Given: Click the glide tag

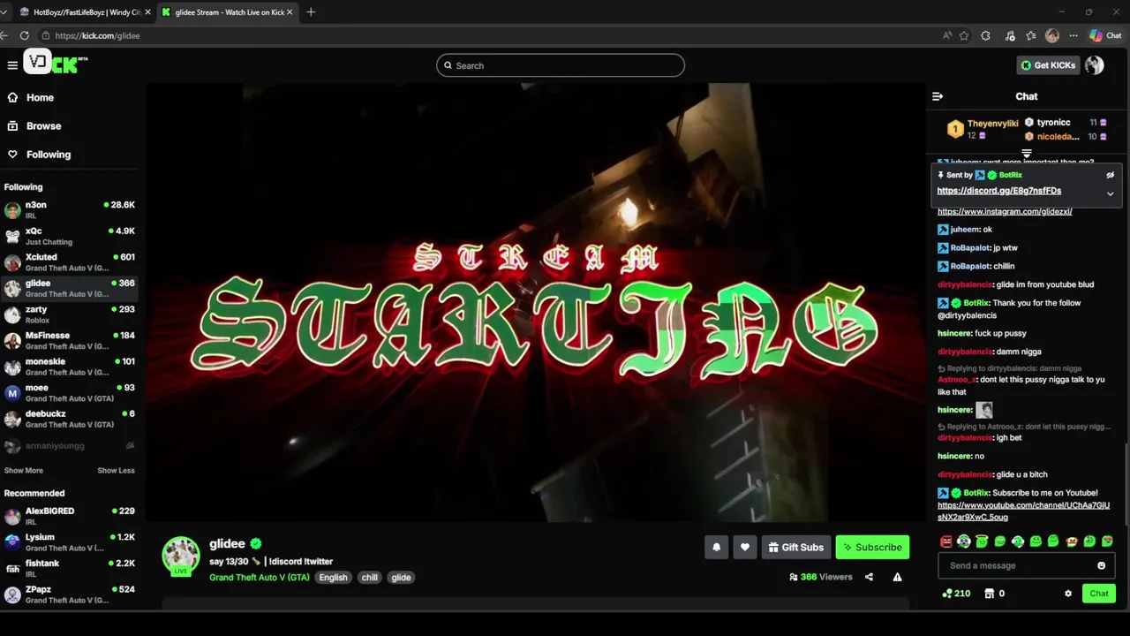Looking at the screenshot, I should [401, 578].
